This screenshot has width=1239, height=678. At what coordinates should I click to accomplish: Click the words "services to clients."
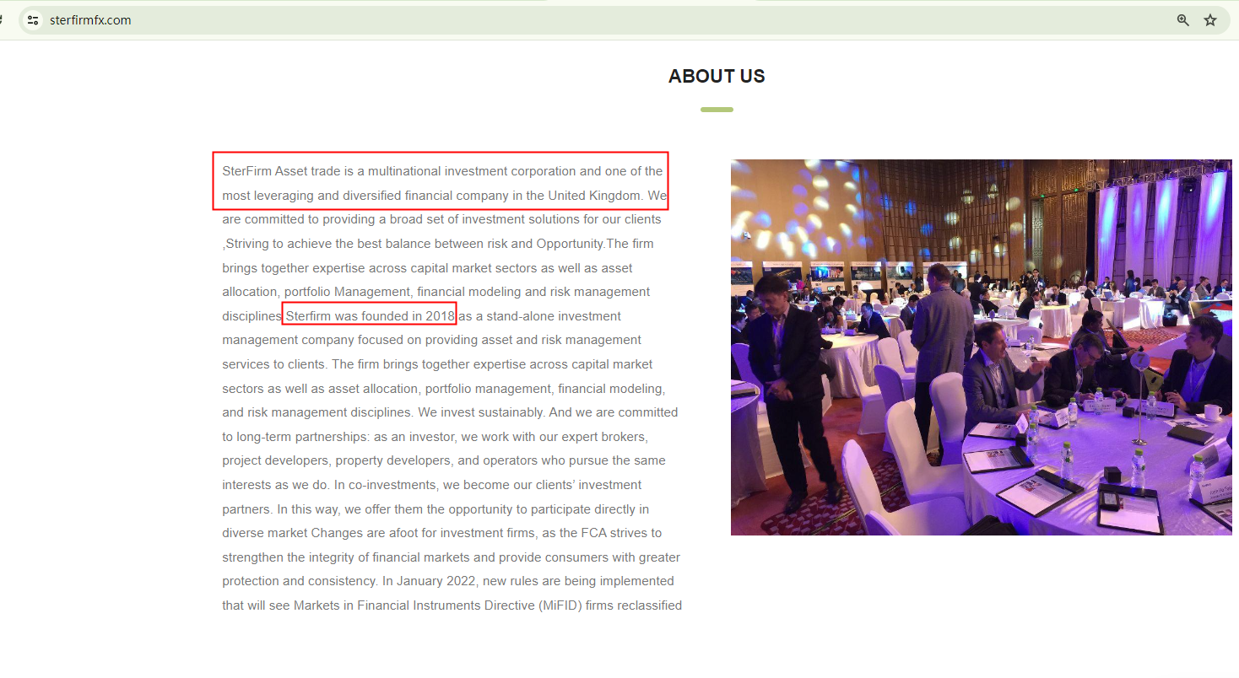click(275, 364)
